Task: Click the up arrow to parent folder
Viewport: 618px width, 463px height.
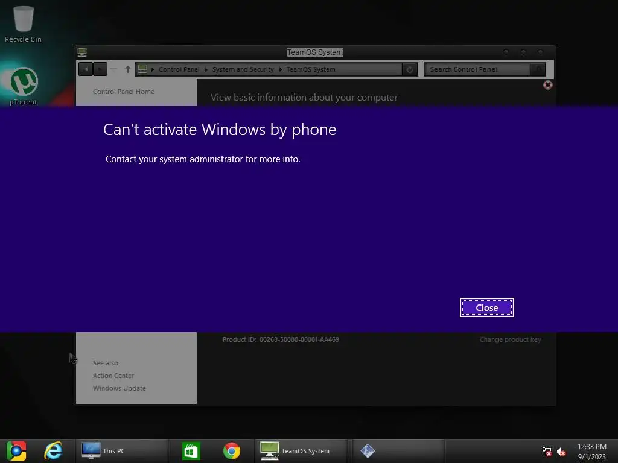Action: pos(128,69)
